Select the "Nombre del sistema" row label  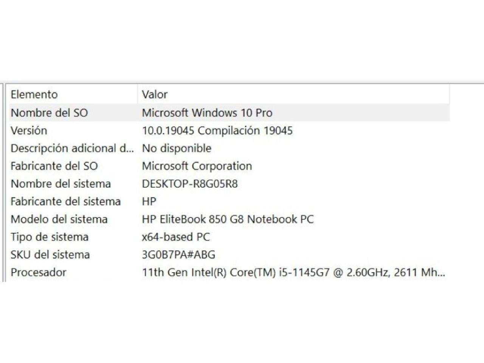[60, 184]
